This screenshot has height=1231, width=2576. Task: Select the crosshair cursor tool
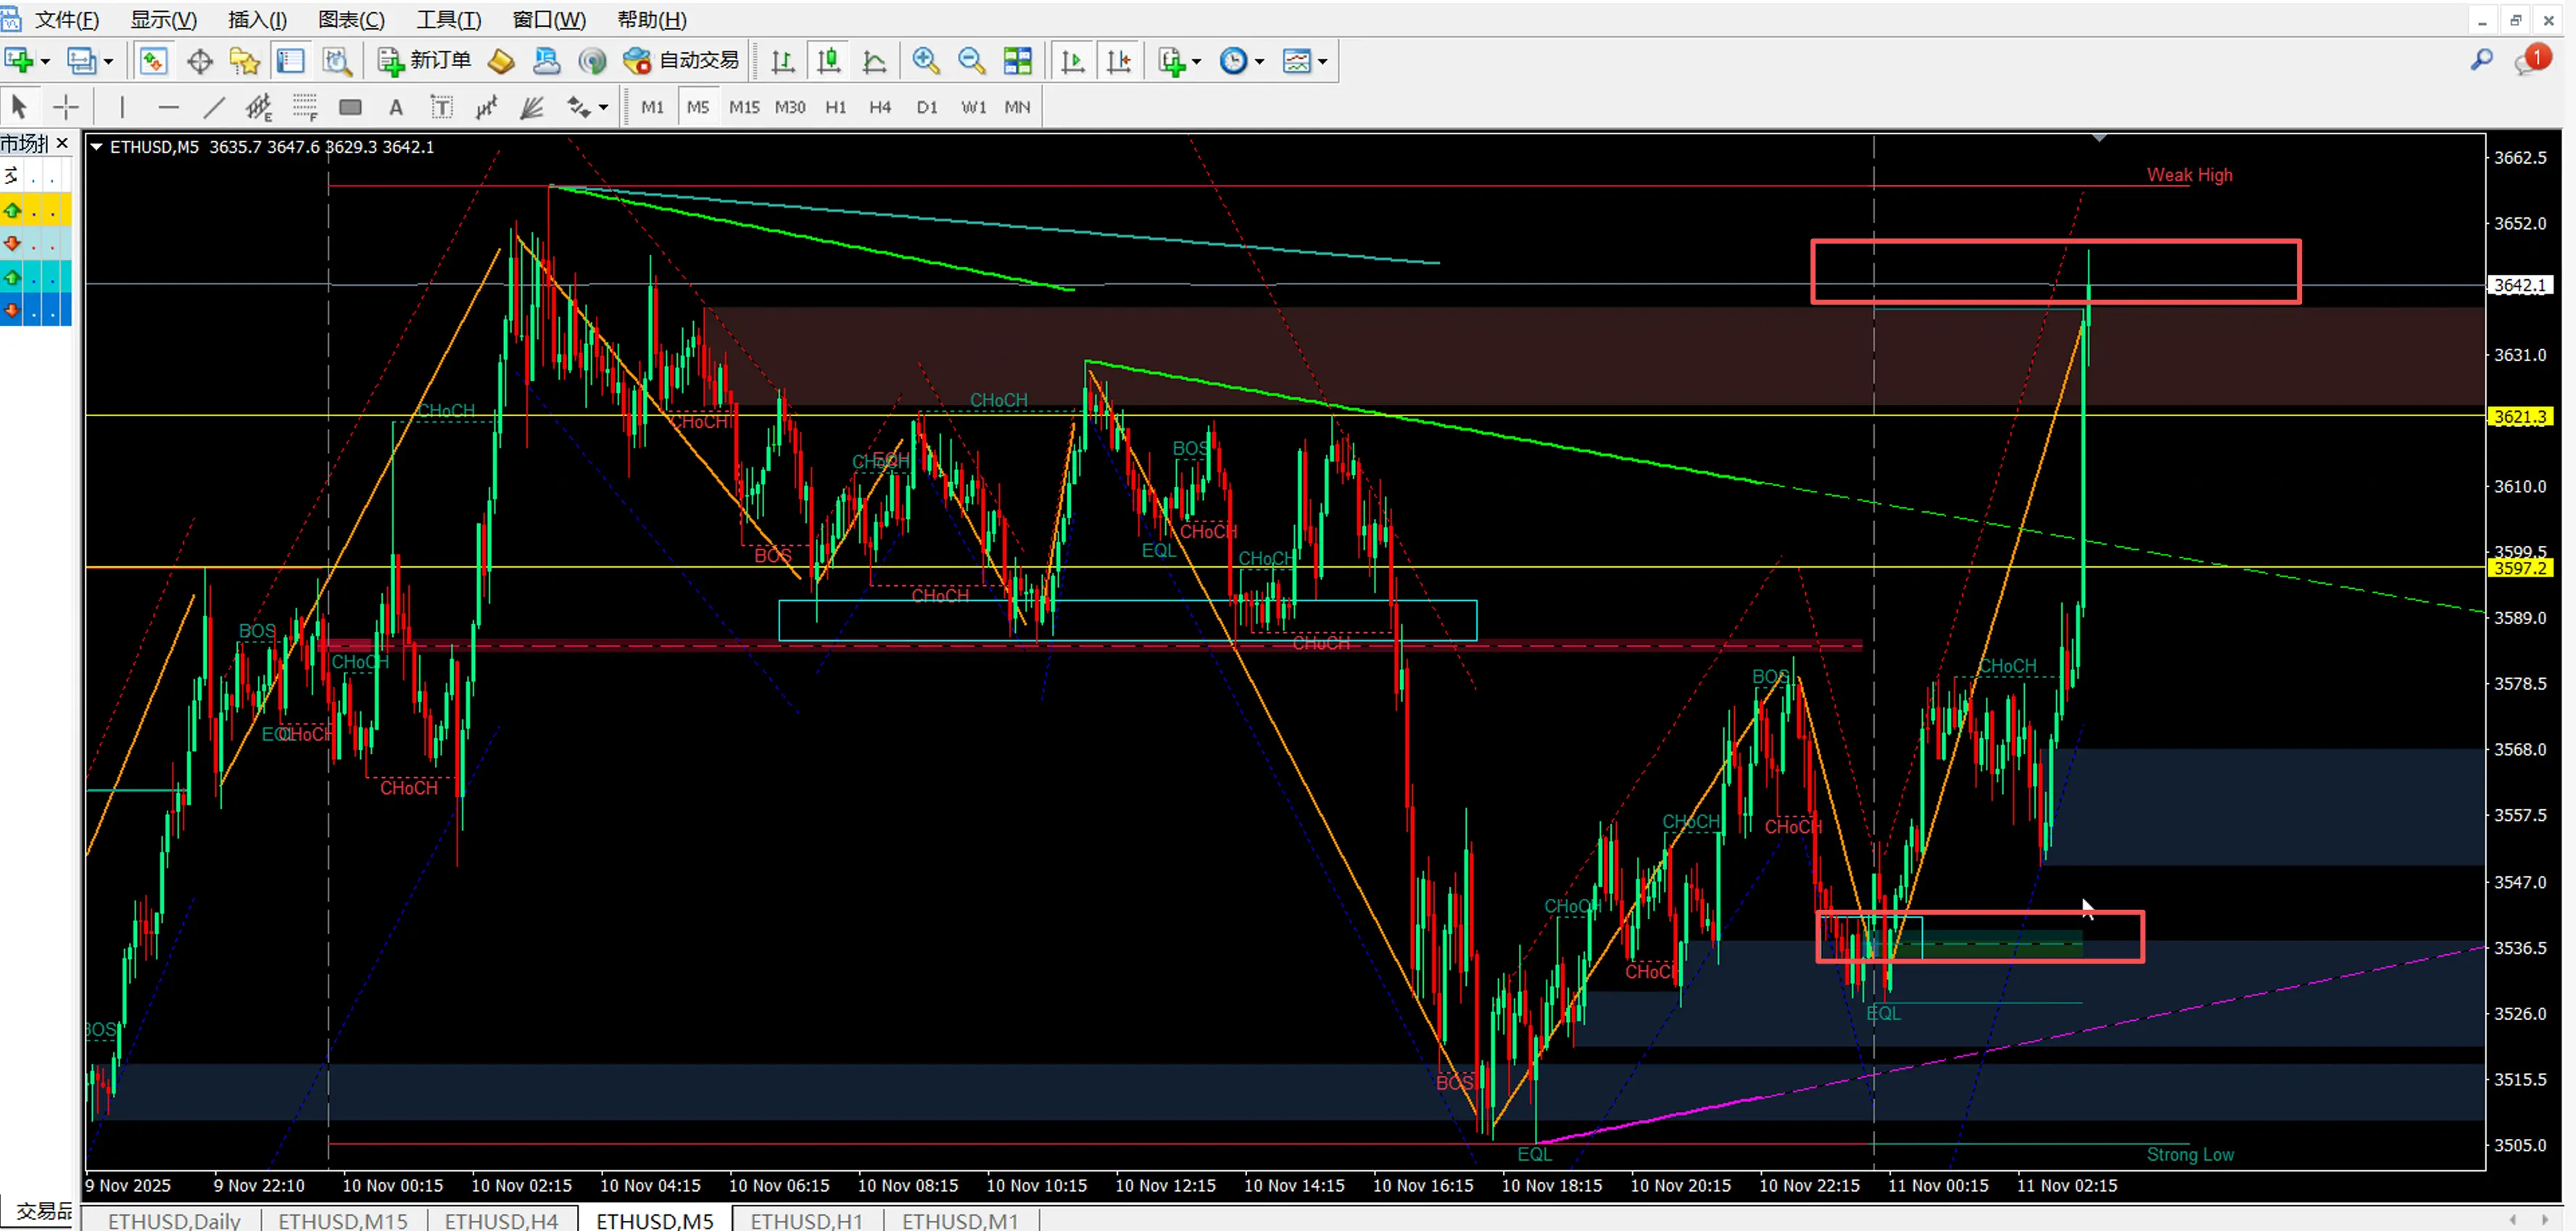(66, 107)
